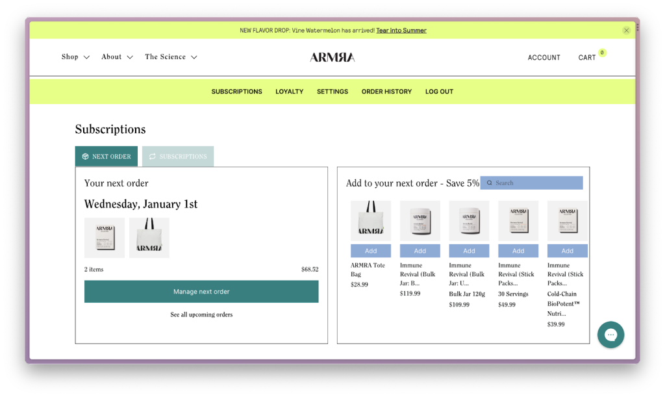This screenshot has width=665, height=397.
Task: Click the refresh icon on Subscriptions tab
Action: (152, 157)
